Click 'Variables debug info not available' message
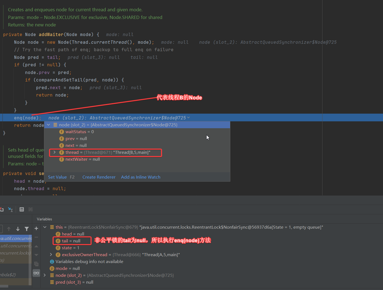The height and width of the screenshot is (290, 383). (x=89, y=262)
